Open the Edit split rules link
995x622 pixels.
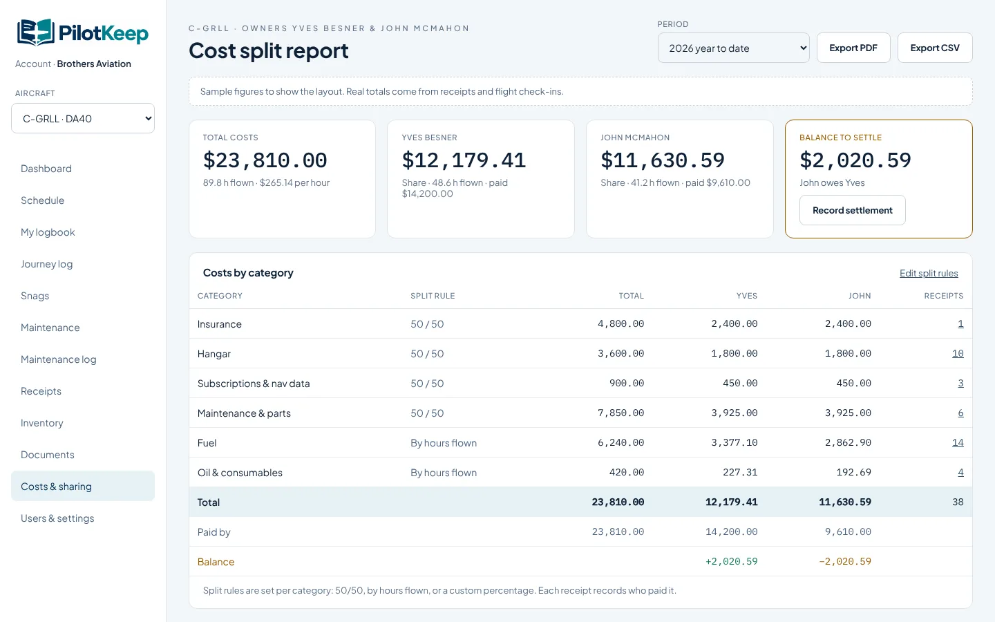(929, 273)
